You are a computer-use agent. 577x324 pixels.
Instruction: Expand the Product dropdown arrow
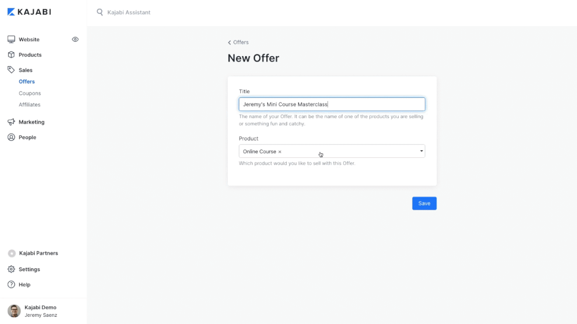tap(421, 151)
